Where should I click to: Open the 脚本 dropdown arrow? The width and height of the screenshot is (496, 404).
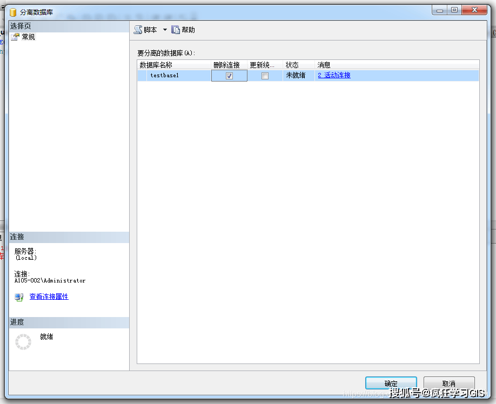pos(165,30)
